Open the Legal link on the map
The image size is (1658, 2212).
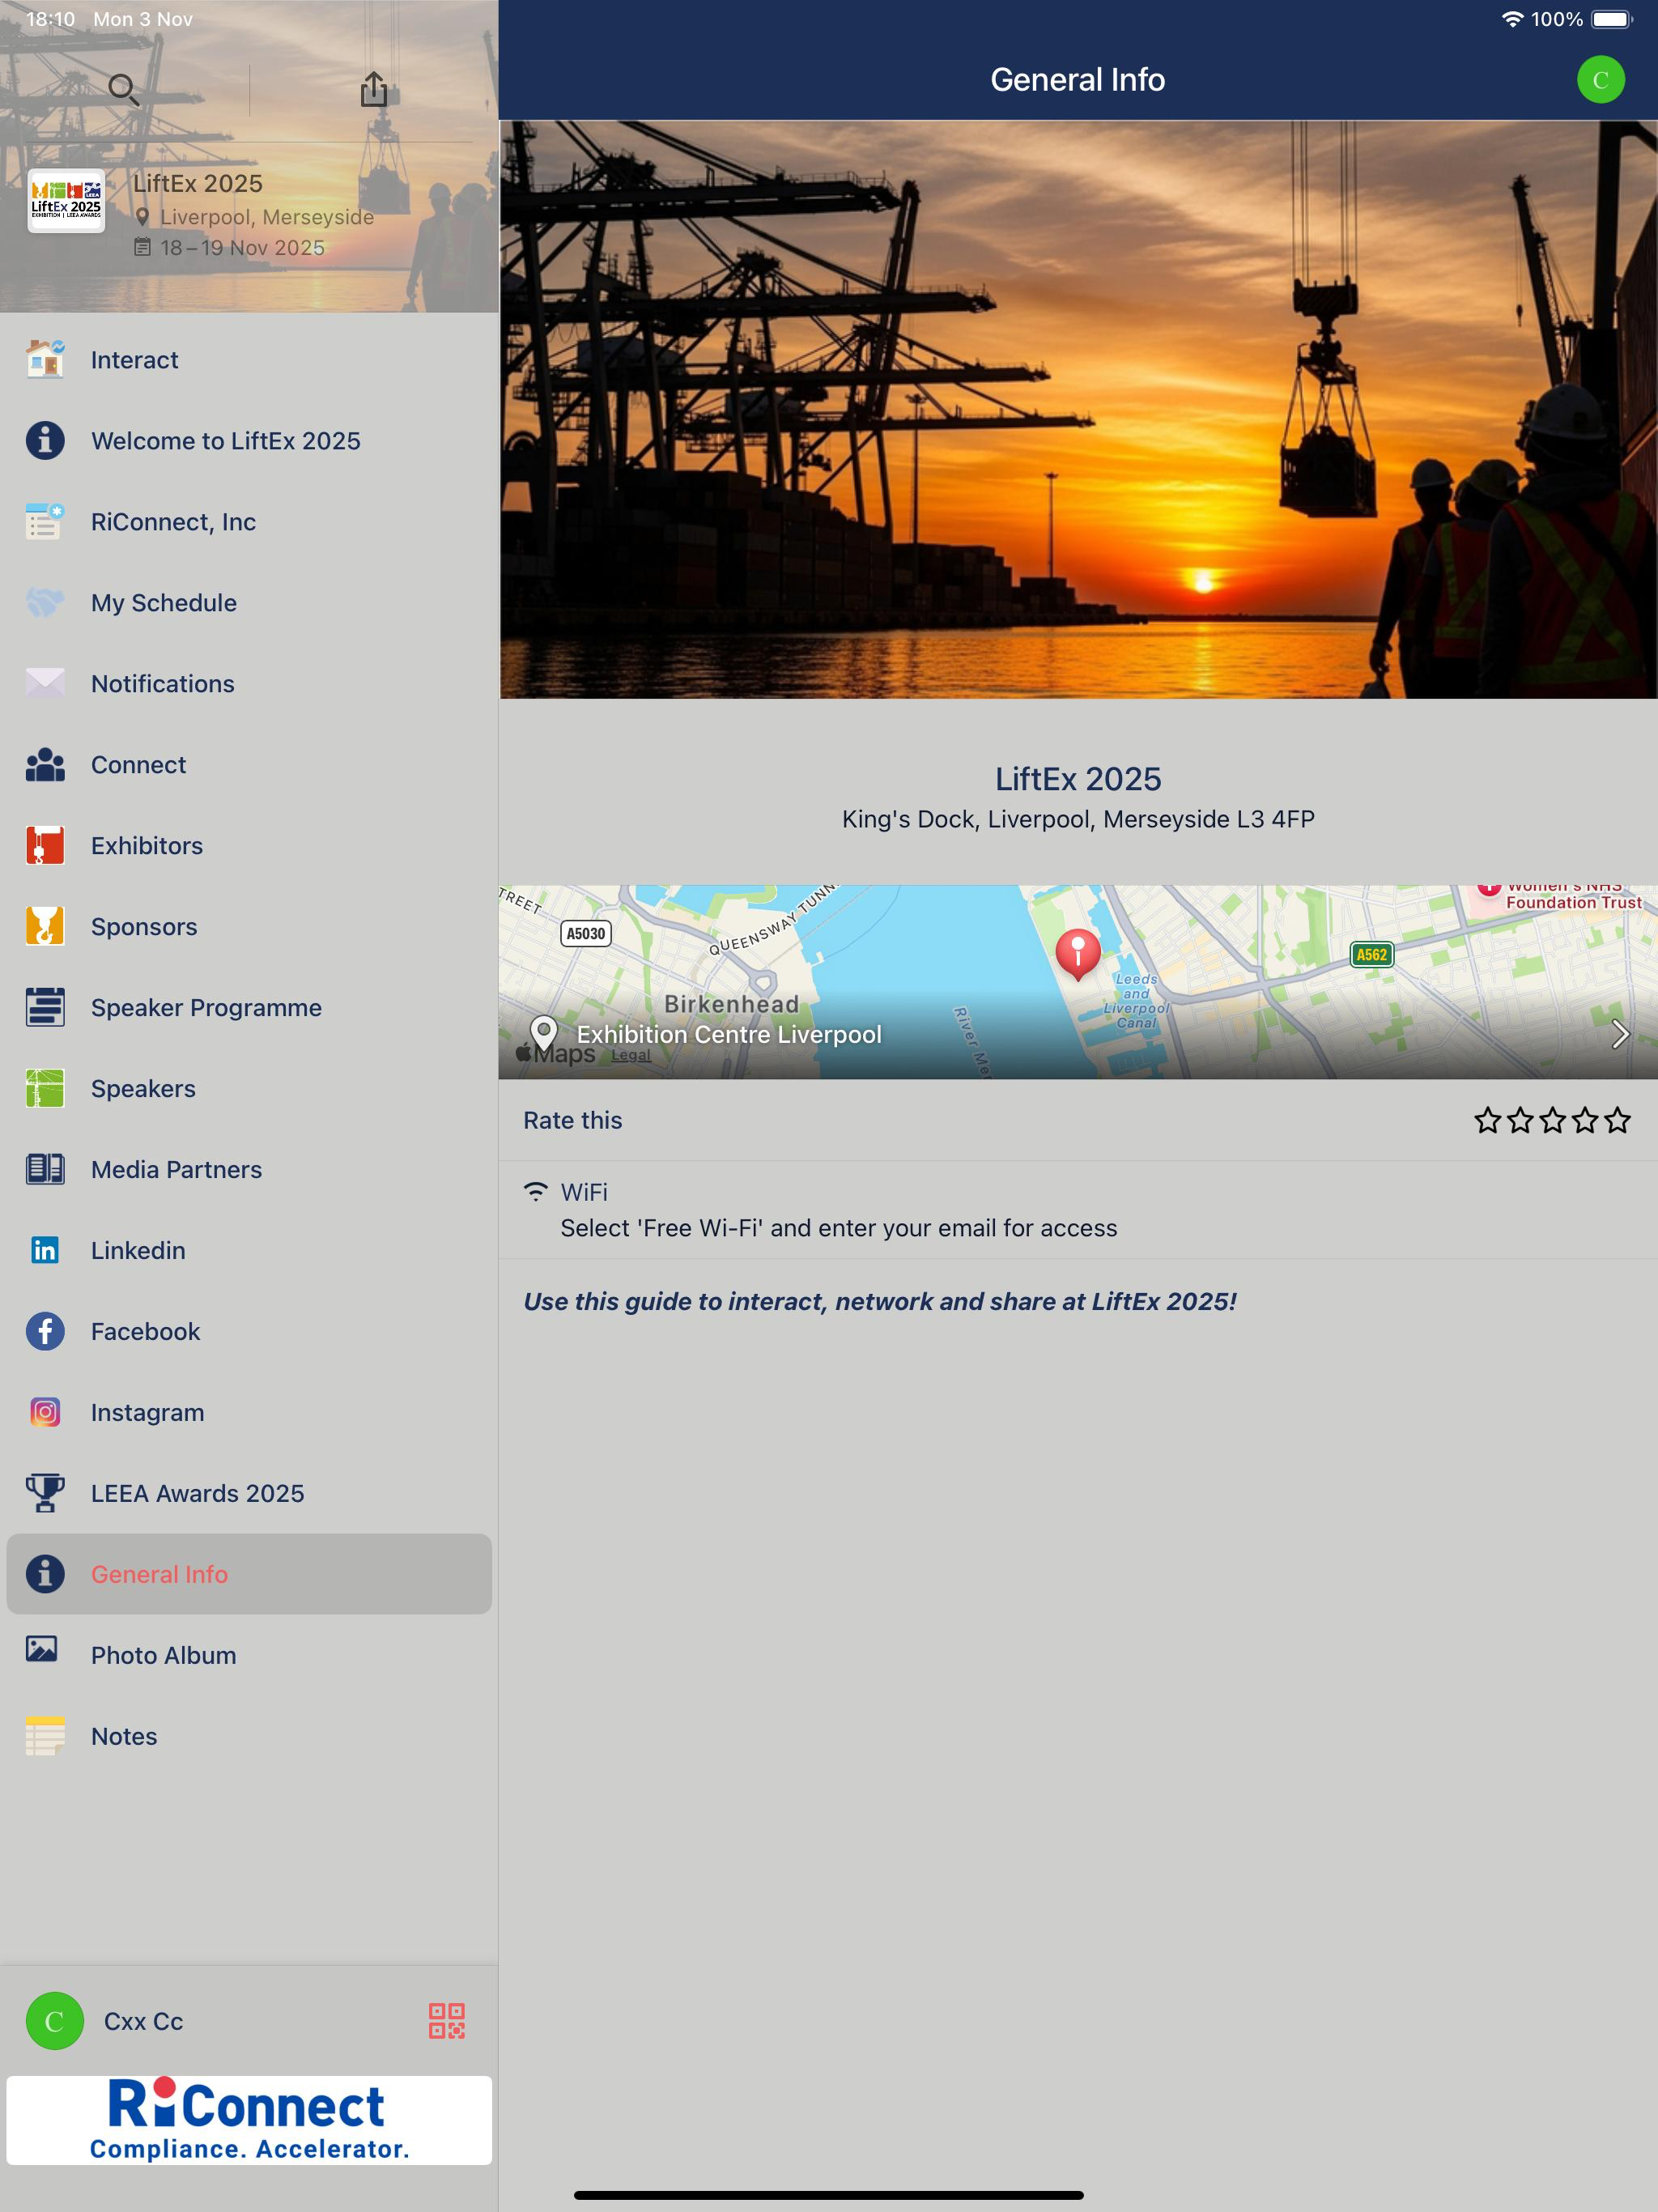point(631,1055)
